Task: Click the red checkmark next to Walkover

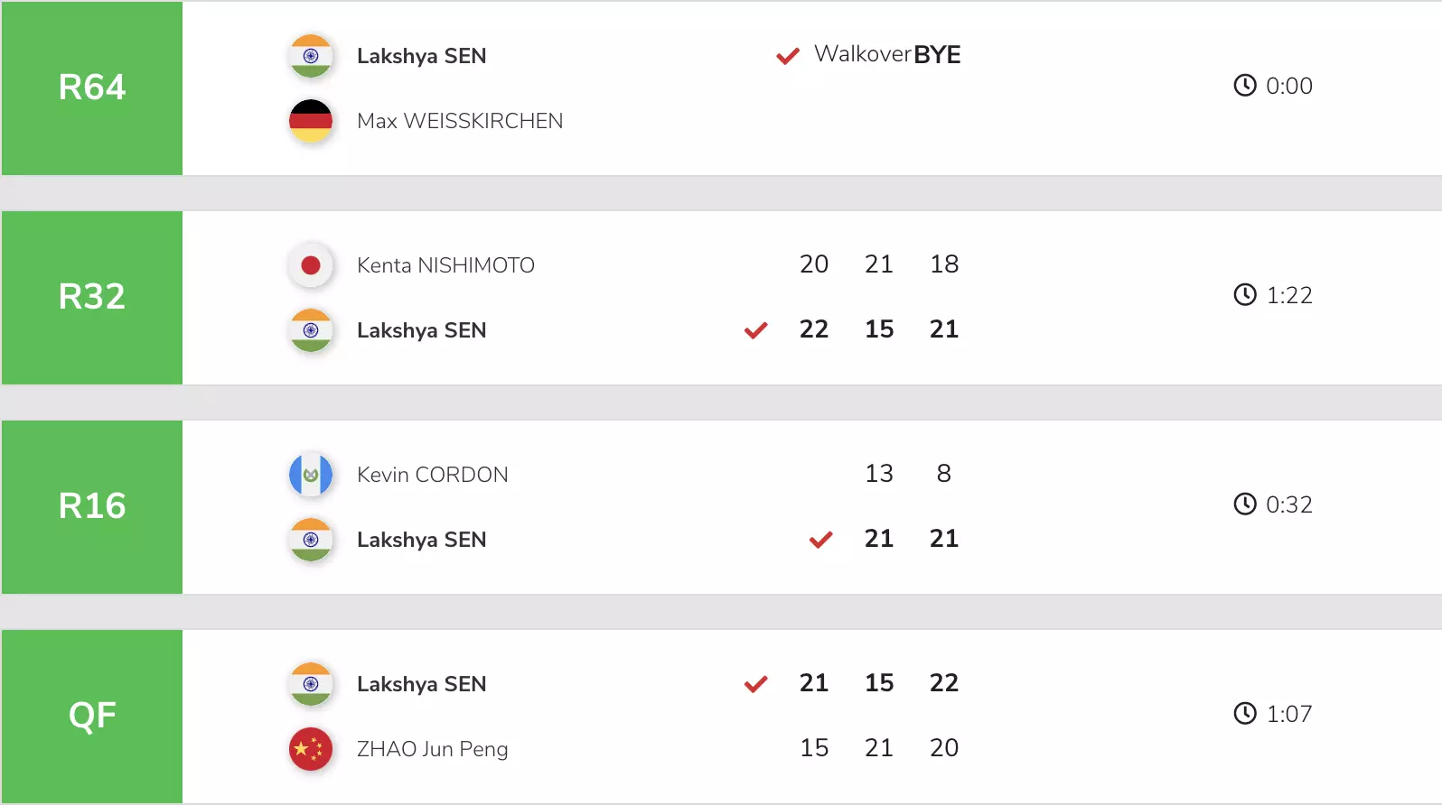Action: [x=788, y=56]
